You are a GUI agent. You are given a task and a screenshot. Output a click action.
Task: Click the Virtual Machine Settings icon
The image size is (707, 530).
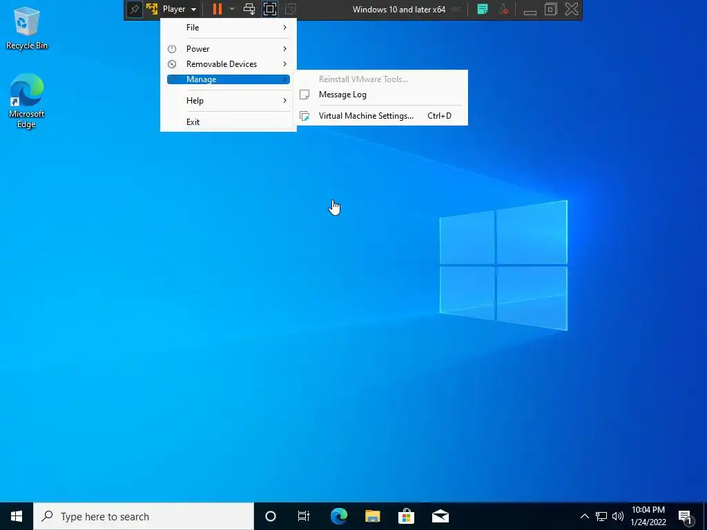click(x=304, y=116)
